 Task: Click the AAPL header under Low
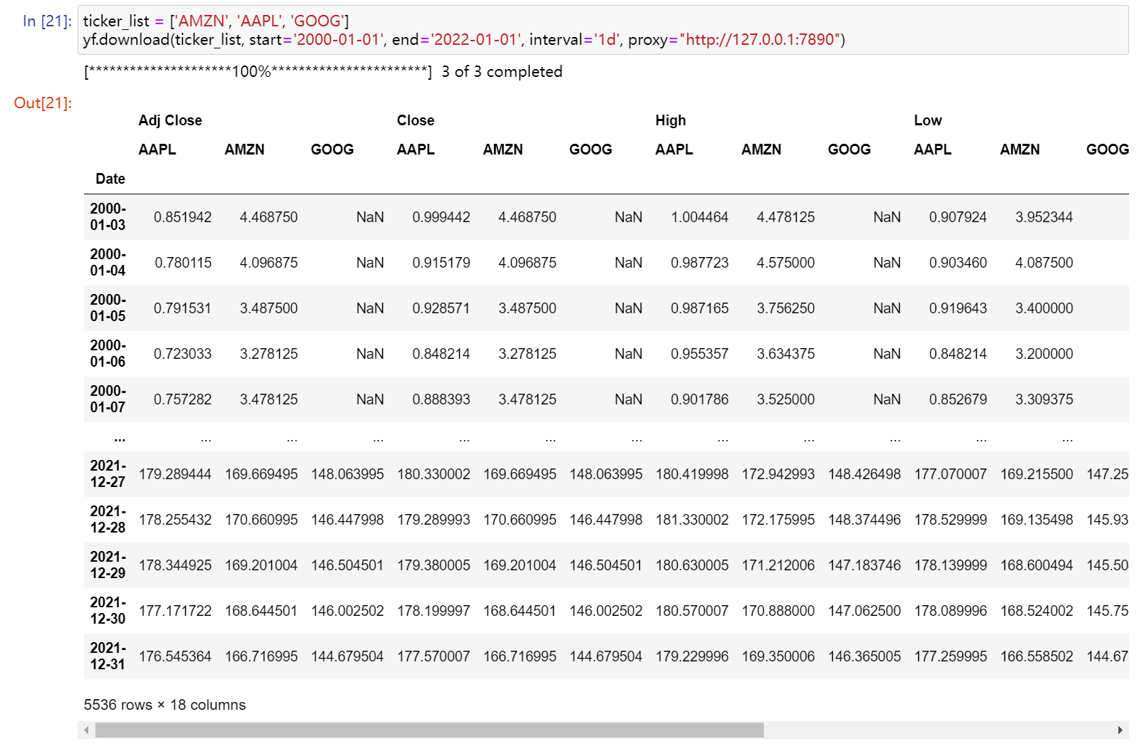tap(933, 150)
